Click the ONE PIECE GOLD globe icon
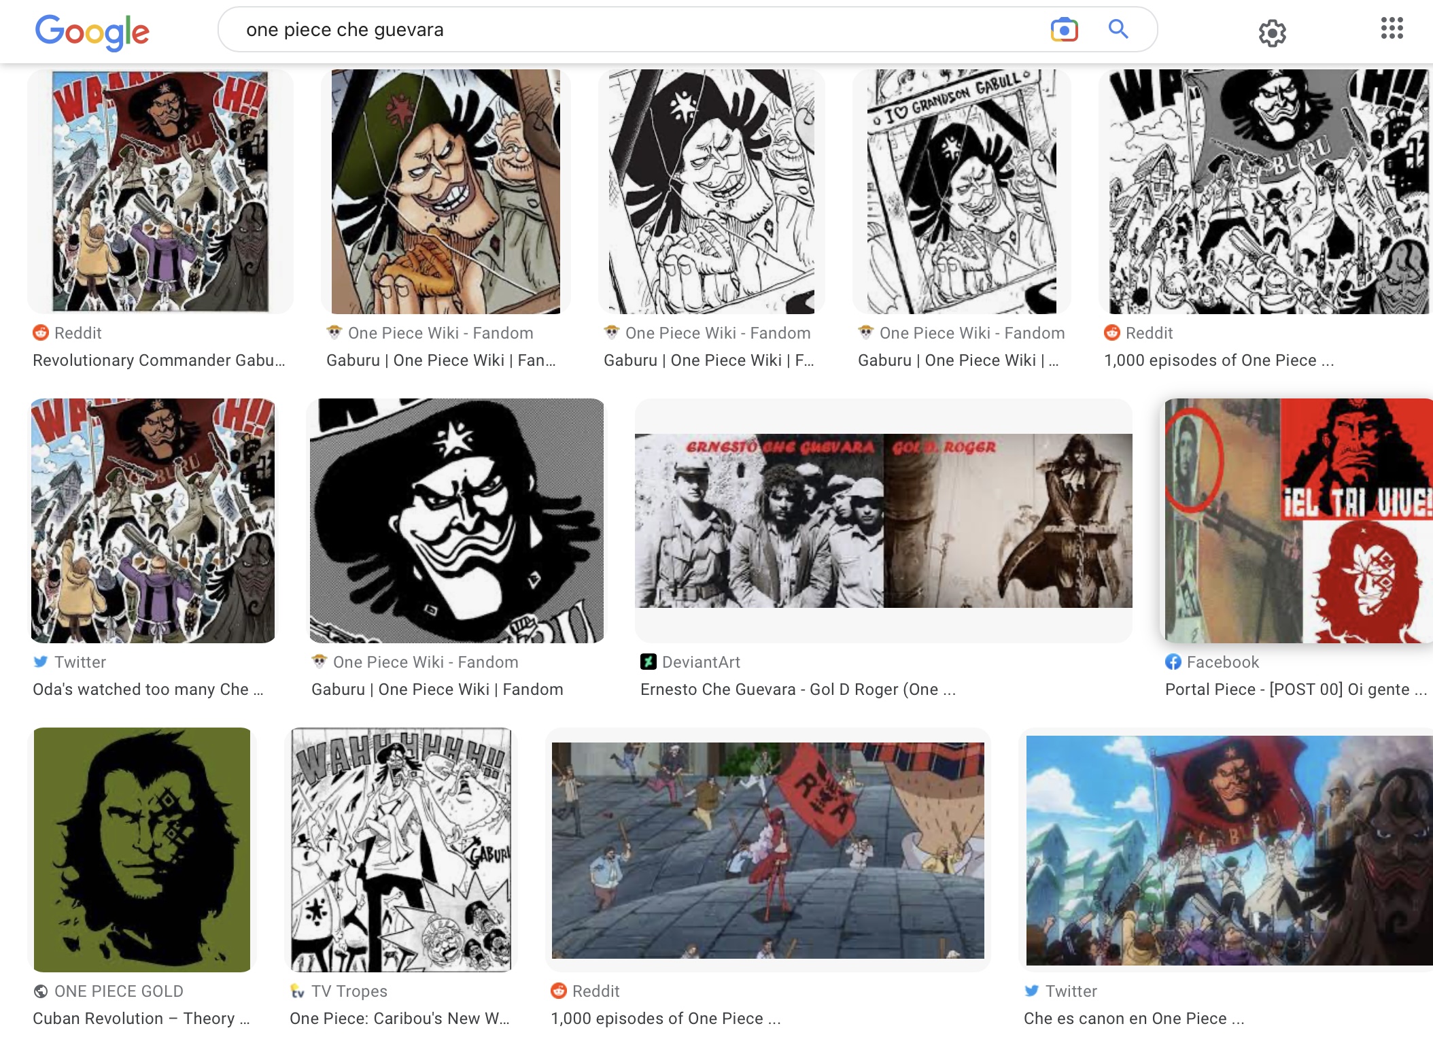The height and width of the screenshot is (1041, 1433). coord(41,991)
